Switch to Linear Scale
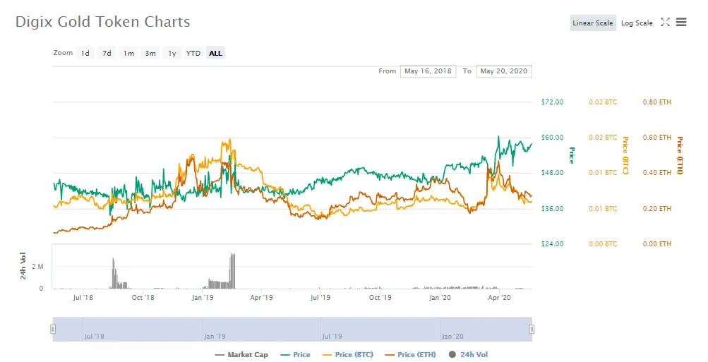The width and height of the screenshot is (708, 362). point(593,23)
